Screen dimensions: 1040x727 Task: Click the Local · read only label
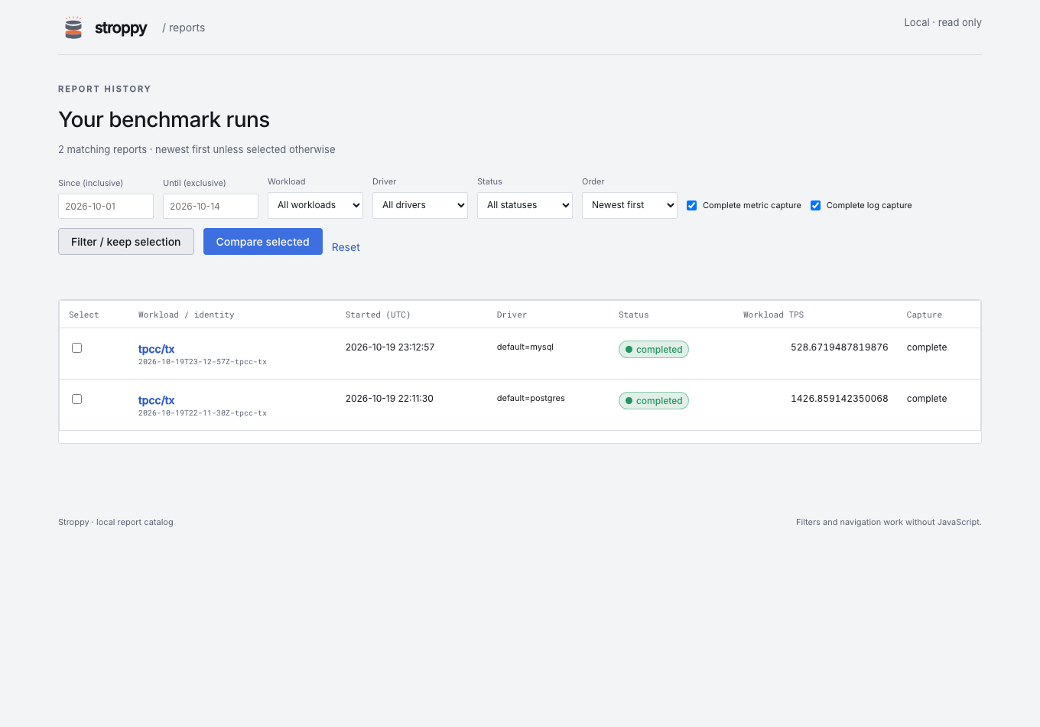(x=943, y=22)
